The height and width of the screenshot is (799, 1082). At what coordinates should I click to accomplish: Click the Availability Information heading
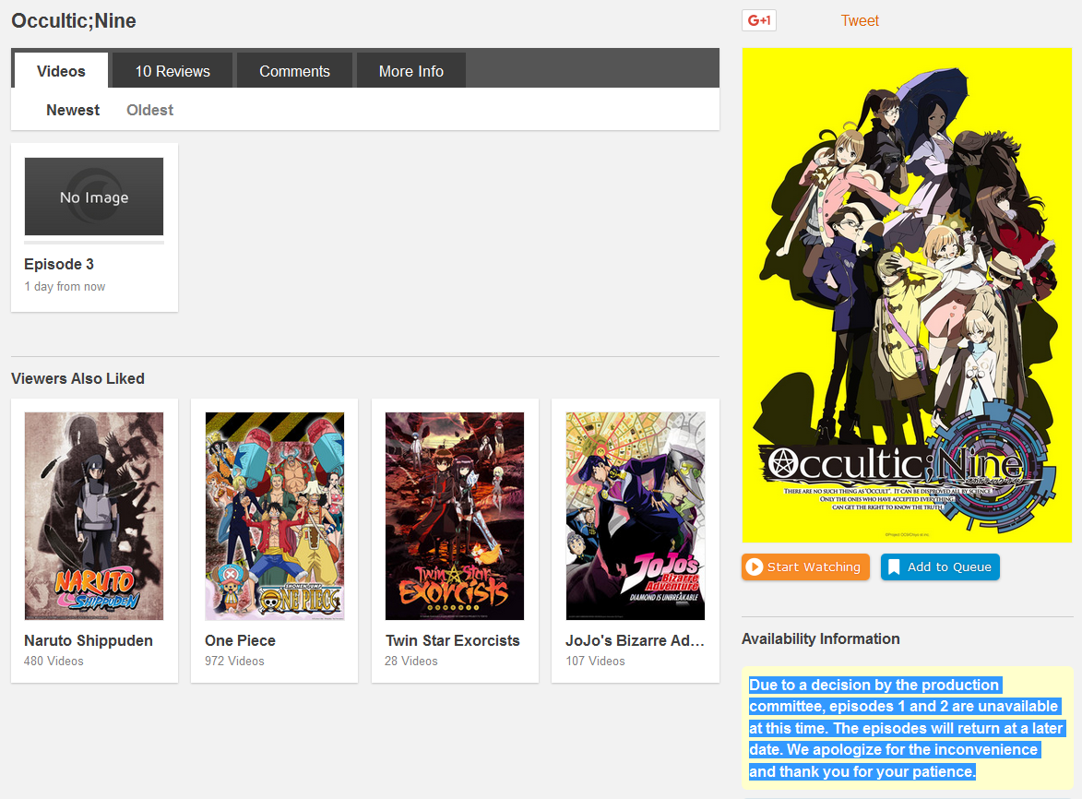click(x=820, y=639)
